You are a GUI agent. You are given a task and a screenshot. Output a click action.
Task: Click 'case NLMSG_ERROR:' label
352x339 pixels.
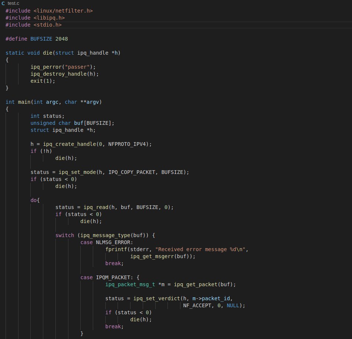click(106, 242)
